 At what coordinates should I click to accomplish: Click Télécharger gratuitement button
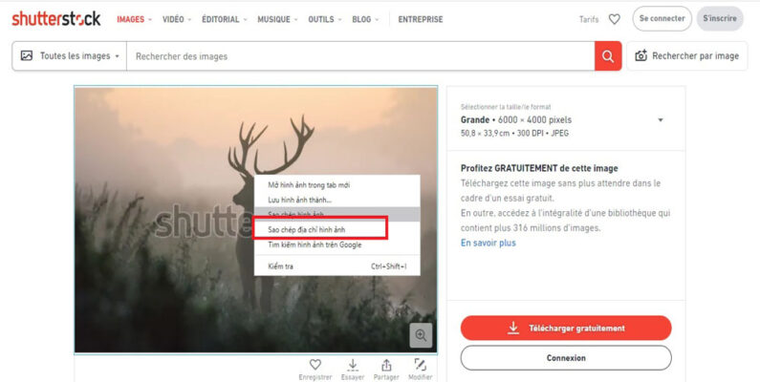click(566, 328)
